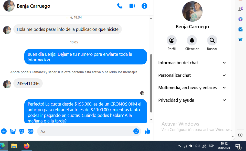
Task: Choose a sticker from the sticker icon
Action: (22, 131)
